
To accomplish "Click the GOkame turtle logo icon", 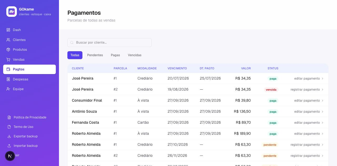I will pos(12,12).
